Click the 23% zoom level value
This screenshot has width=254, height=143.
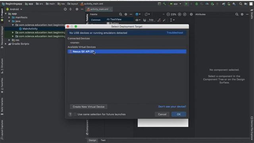(x=173, y=14)
